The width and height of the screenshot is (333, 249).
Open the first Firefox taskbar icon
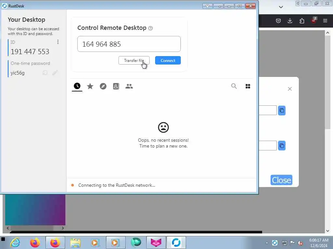(35, 243)
